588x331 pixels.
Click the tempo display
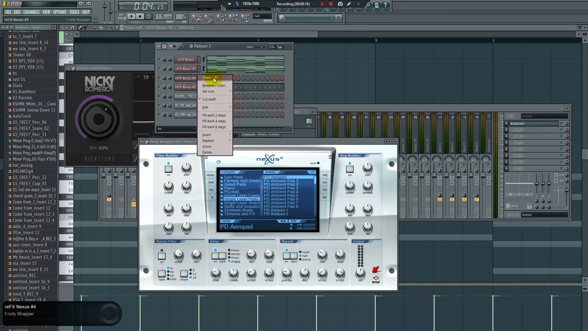(164, 17)
